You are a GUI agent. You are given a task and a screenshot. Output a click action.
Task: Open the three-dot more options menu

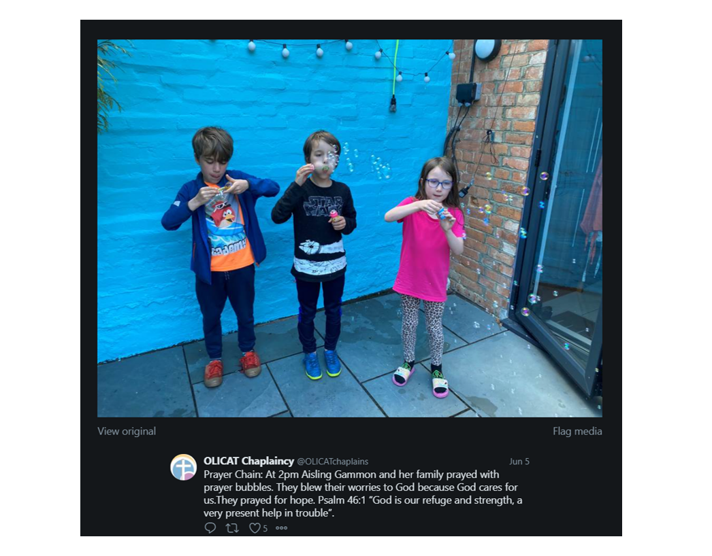click(282, 528)
